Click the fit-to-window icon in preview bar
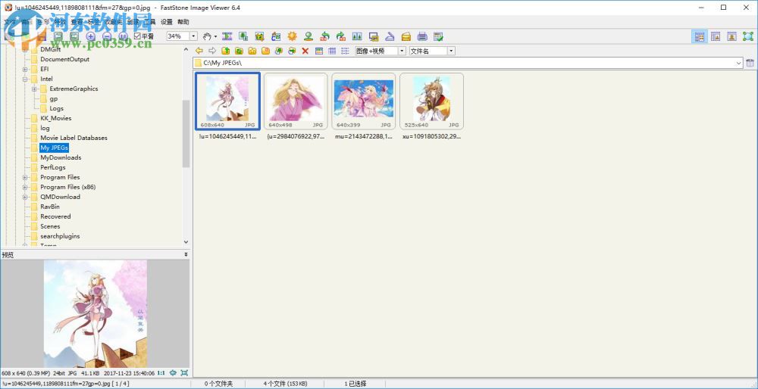 pyautogui.click(x=184, y=373)
